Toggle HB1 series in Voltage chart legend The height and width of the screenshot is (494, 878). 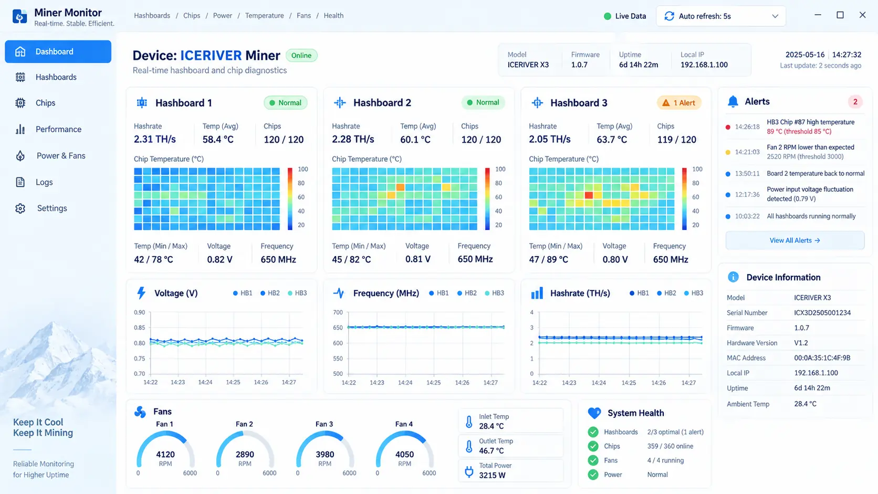(243, 293)
